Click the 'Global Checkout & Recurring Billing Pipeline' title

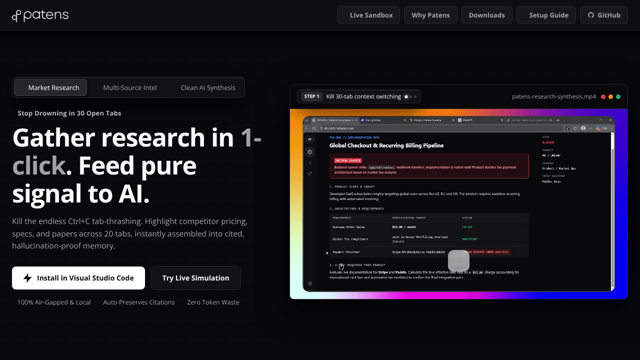coord(386,145)
